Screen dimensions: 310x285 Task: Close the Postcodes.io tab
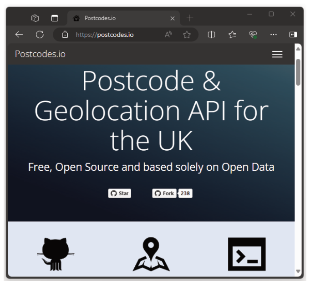pos(173,18)
